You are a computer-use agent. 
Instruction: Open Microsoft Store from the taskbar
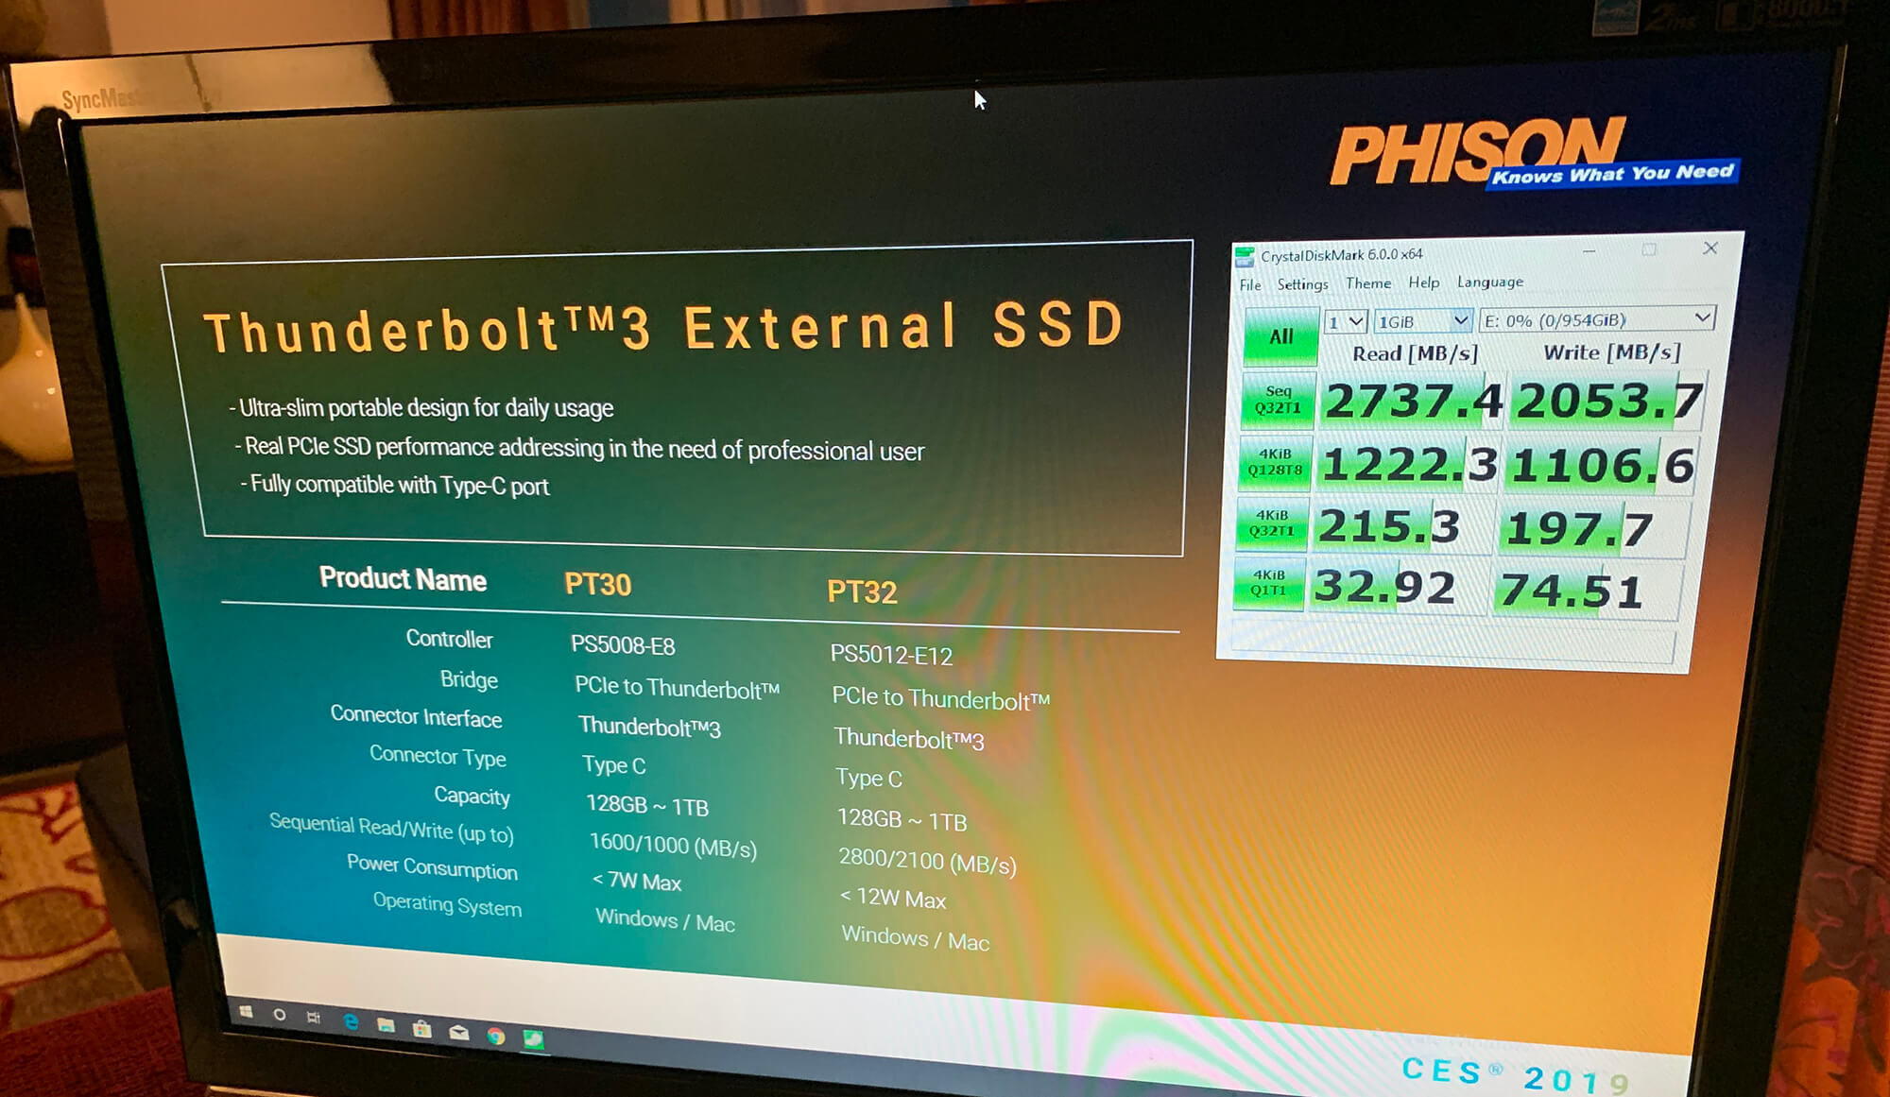(422, 1029)
